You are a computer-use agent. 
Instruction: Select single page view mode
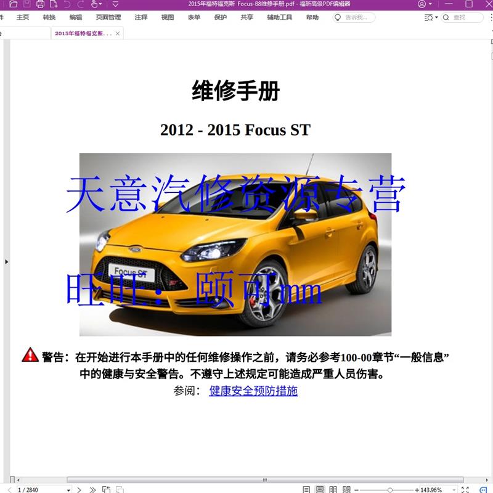coord(306,489)
